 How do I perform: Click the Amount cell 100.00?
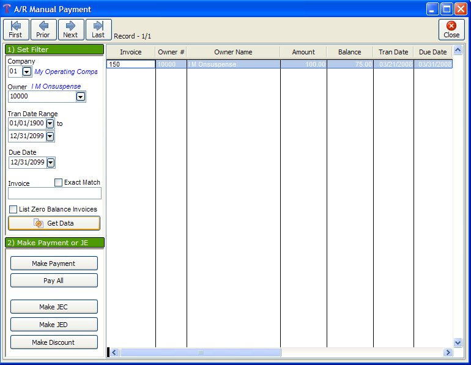303,64
